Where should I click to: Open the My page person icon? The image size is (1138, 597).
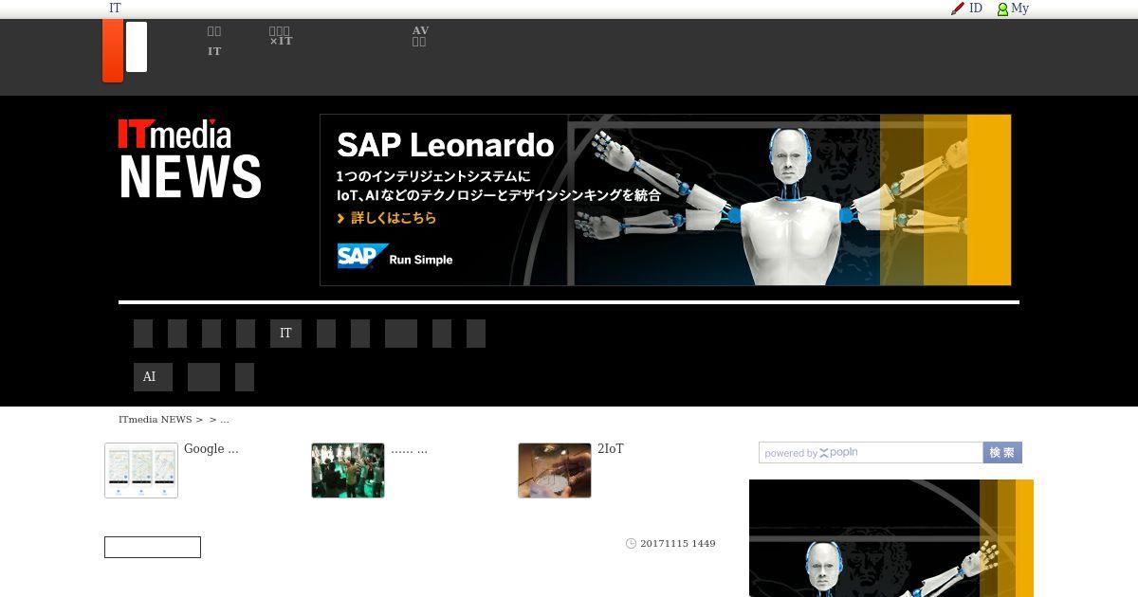[x=1002, y=9]
